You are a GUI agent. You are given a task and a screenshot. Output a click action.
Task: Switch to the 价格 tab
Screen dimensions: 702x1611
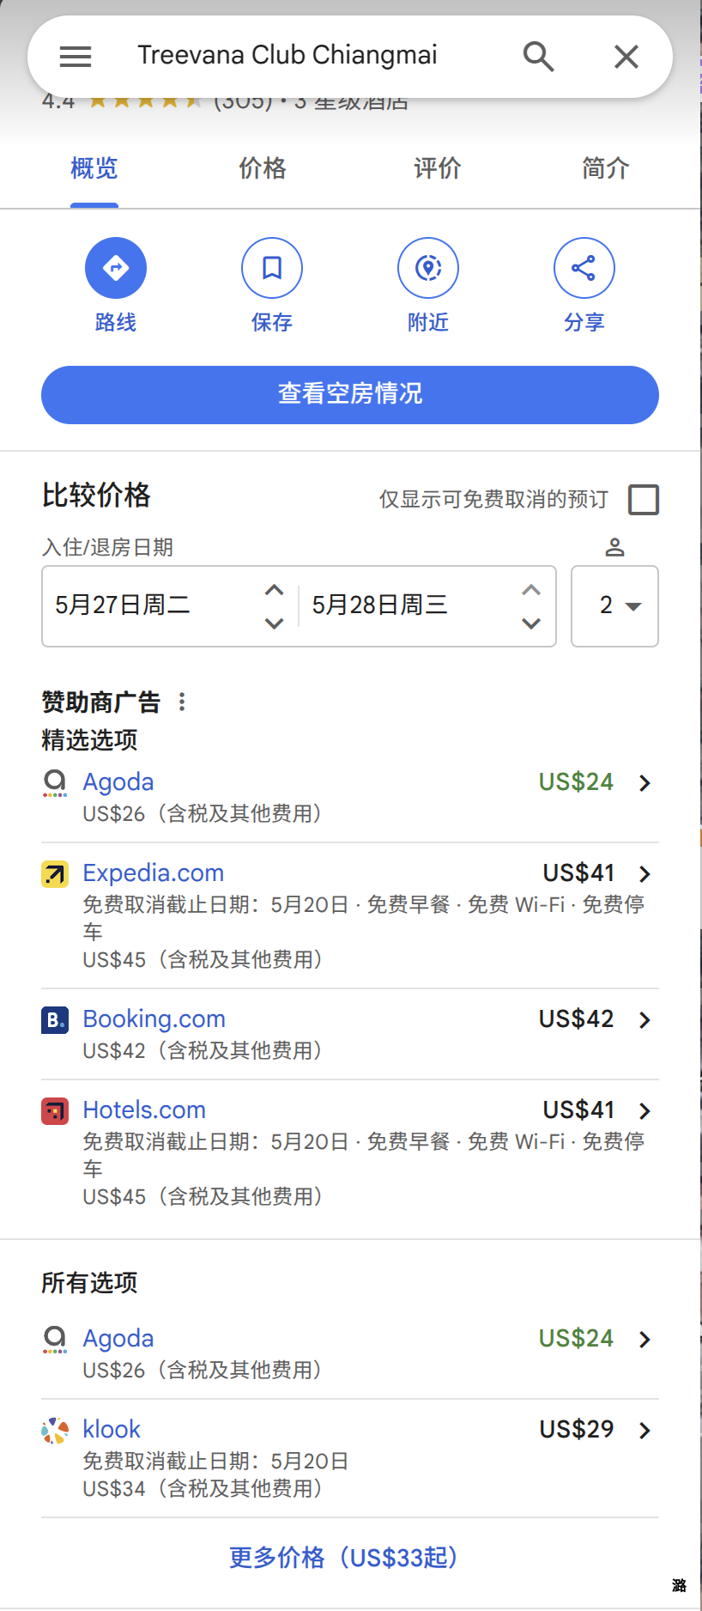[263, 168]
